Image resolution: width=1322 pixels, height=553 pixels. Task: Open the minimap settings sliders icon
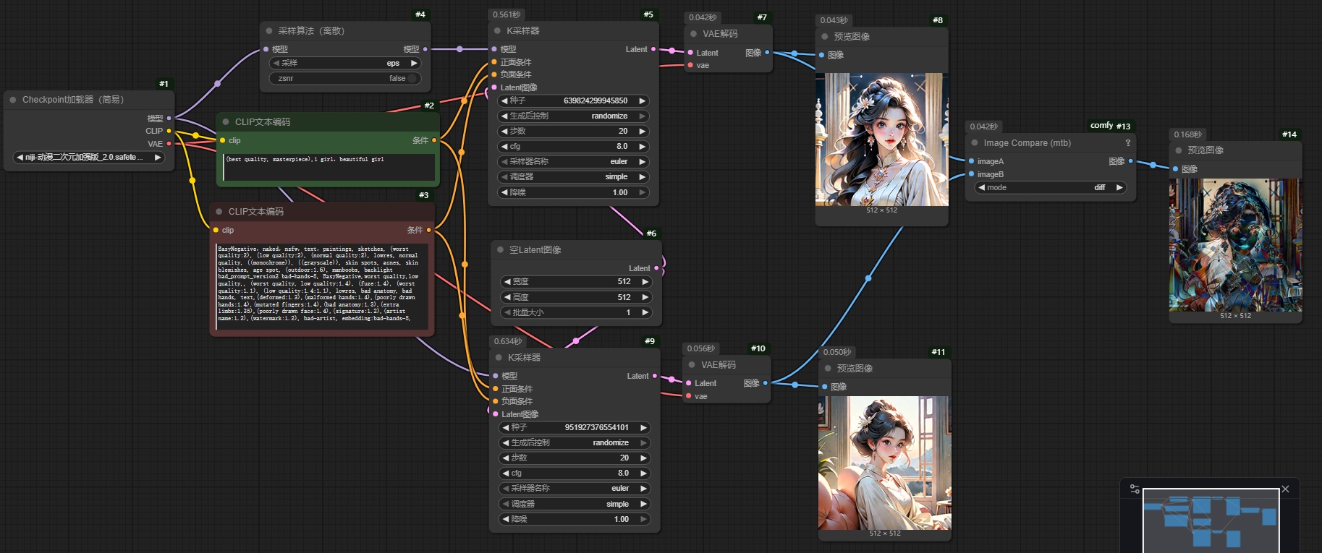pyautogui.click(x=1135, y=489)
